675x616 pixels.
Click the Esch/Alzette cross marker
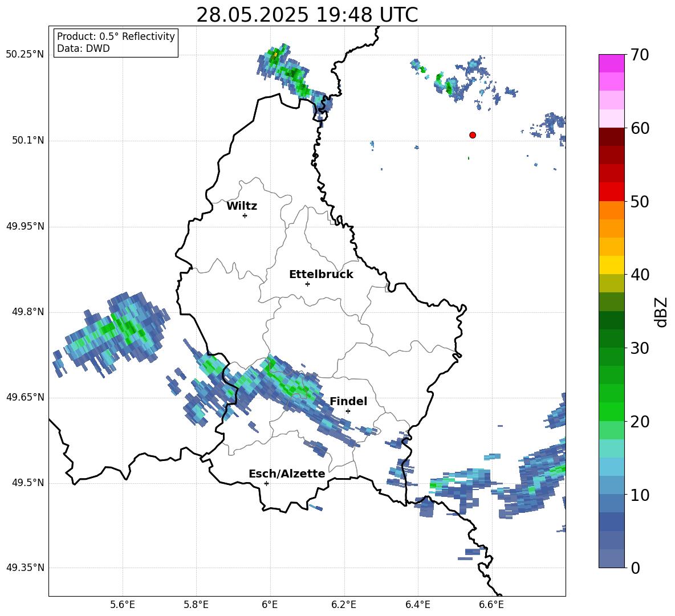click(266, 483)
